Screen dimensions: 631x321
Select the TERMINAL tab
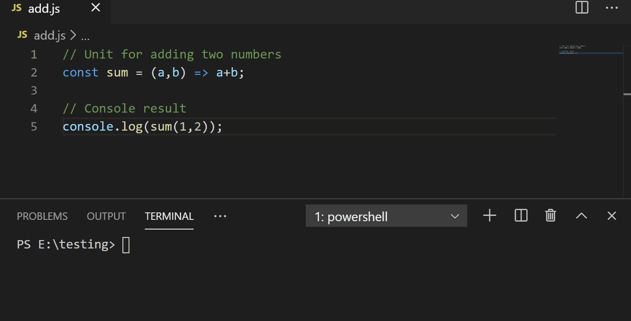click(169, 216)
